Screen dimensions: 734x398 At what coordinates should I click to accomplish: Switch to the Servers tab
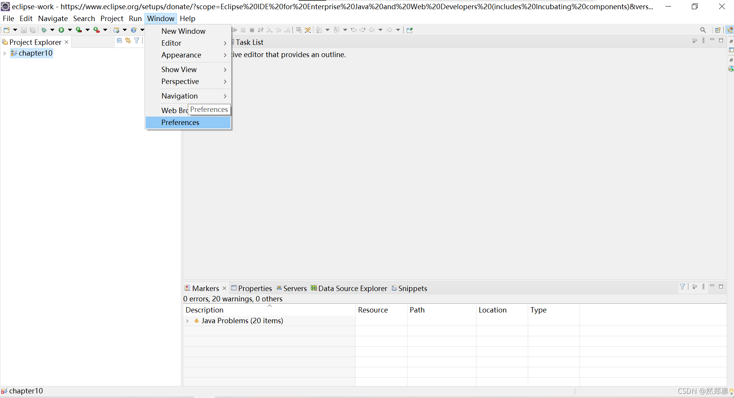pos(295,288)
